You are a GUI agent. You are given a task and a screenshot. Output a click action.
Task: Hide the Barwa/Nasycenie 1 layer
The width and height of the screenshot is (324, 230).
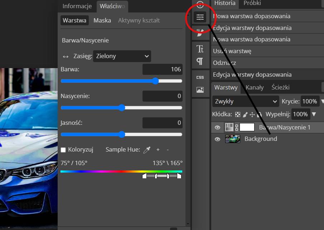click(x=217, y=128)
